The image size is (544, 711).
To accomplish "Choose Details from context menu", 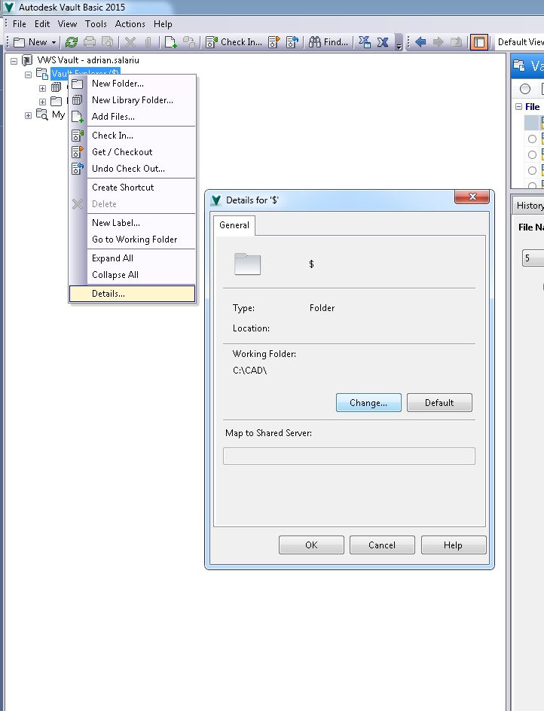I will point(132,294).
